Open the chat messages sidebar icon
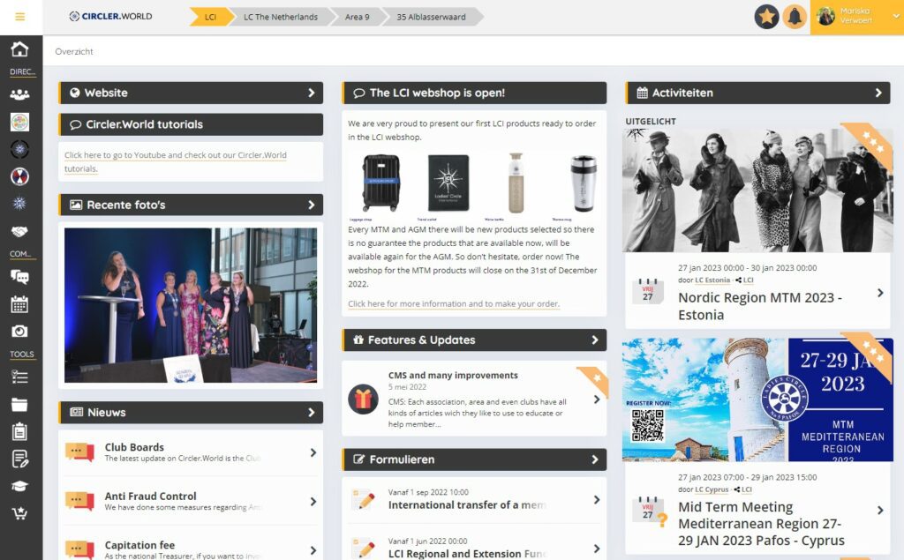 pyautogui.click(x=19, y=277)
